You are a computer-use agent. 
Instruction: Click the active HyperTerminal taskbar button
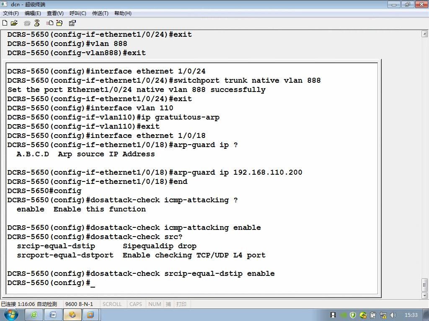click(x=72, y=315)
